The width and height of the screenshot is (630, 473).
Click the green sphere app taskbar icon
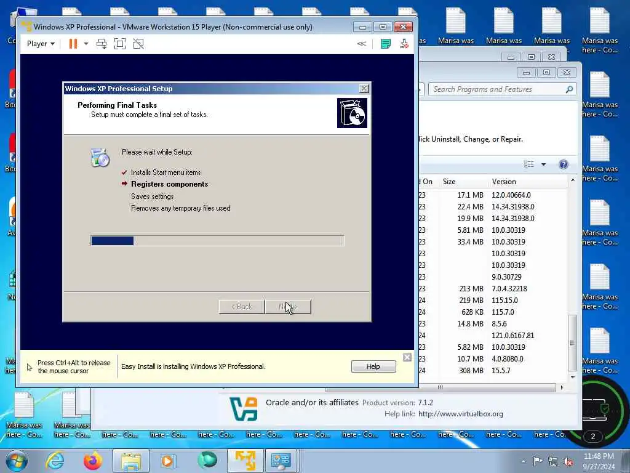tap(207, 461)
